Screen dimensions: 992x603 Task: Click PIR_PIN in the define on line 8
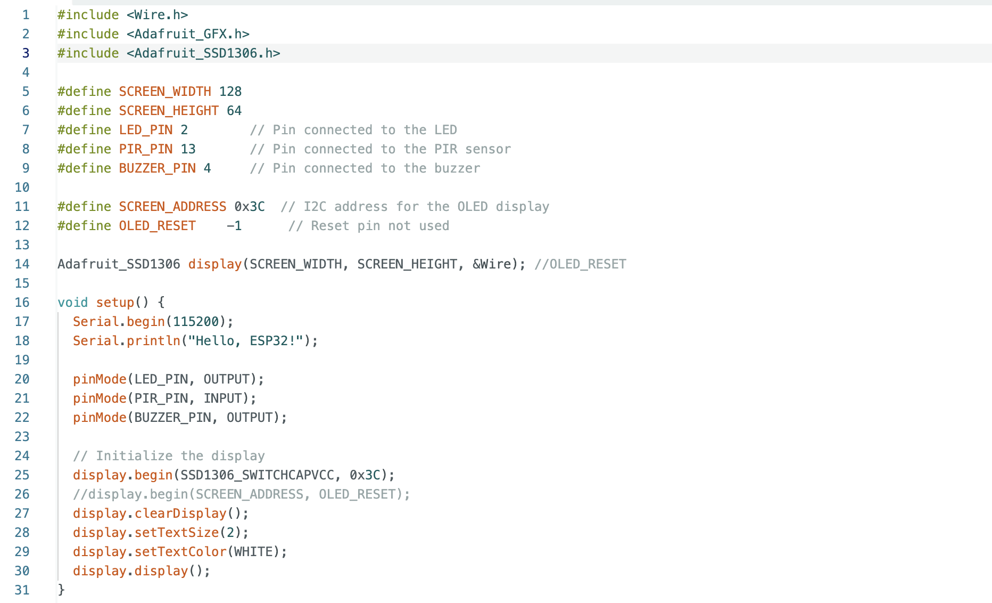coord(146,149)
